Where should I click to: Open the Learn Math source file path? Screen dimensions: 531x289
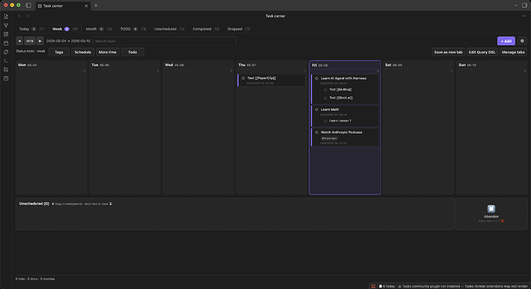coord(333,115)
